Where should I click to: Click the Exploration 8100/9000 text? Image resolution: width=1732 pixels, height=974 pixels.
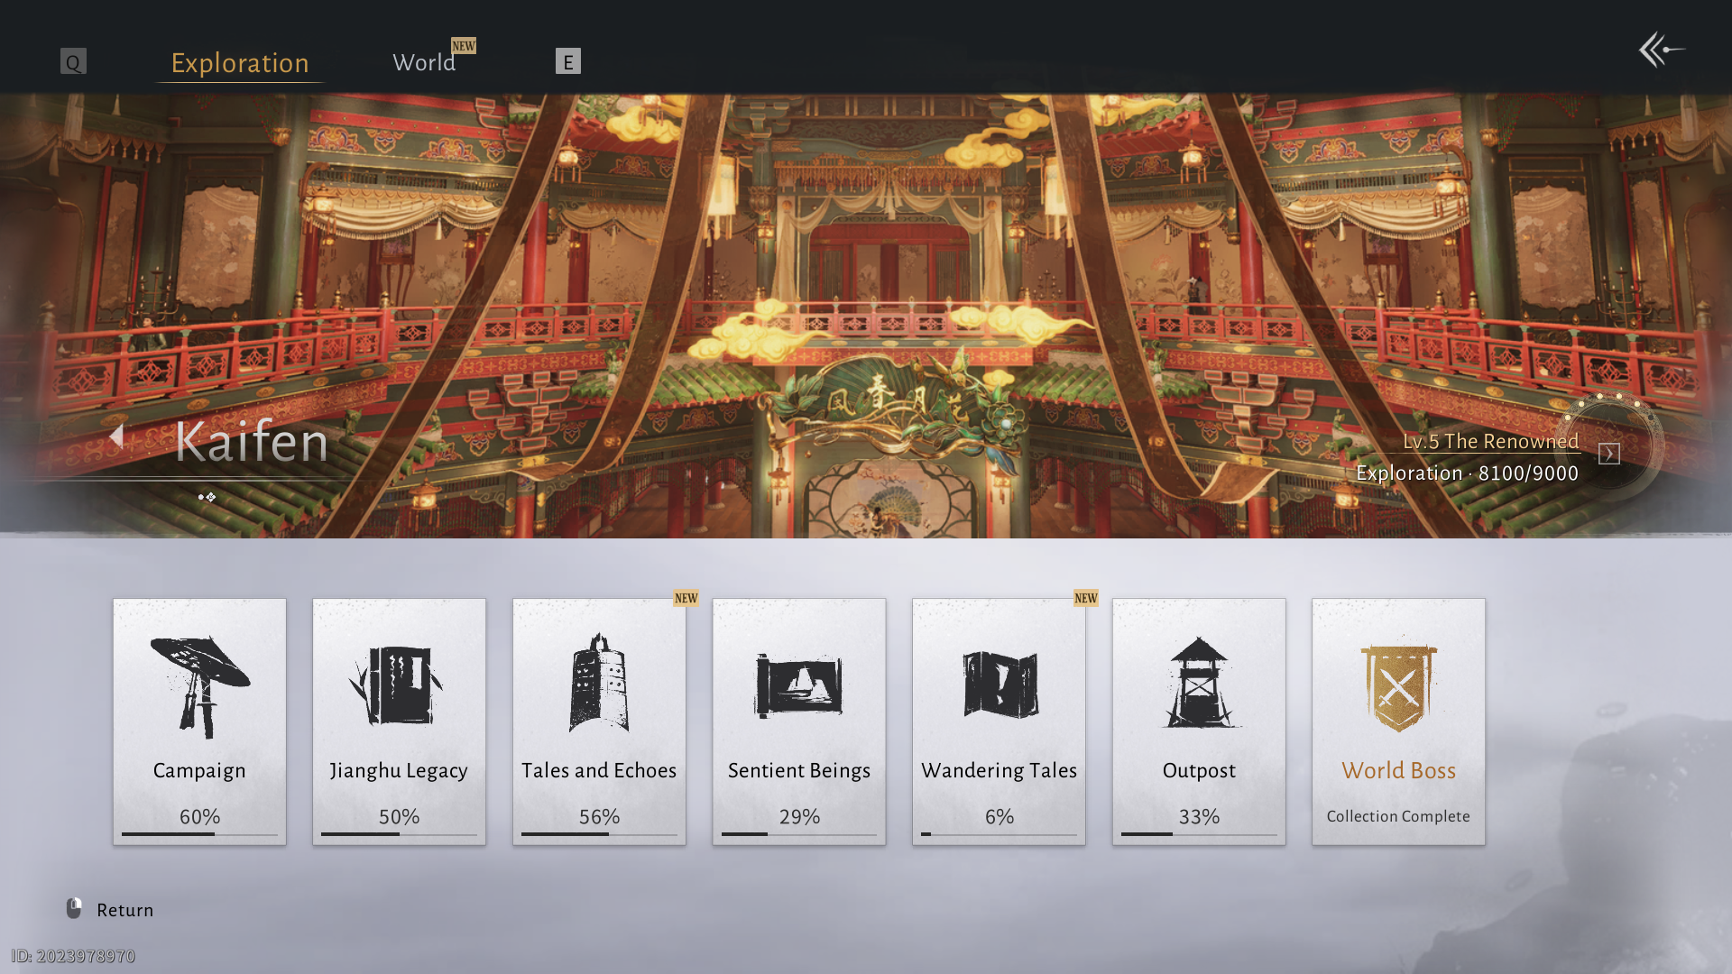click(x=1467, y=473)
